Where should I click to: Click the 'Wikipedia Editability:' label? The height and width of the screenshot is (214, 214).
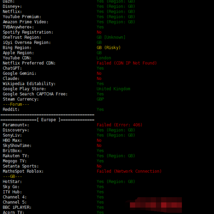pos(29,84)
